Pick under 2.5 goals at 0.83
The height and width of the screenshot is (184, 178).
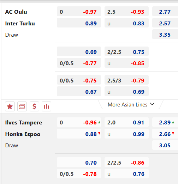126,23
